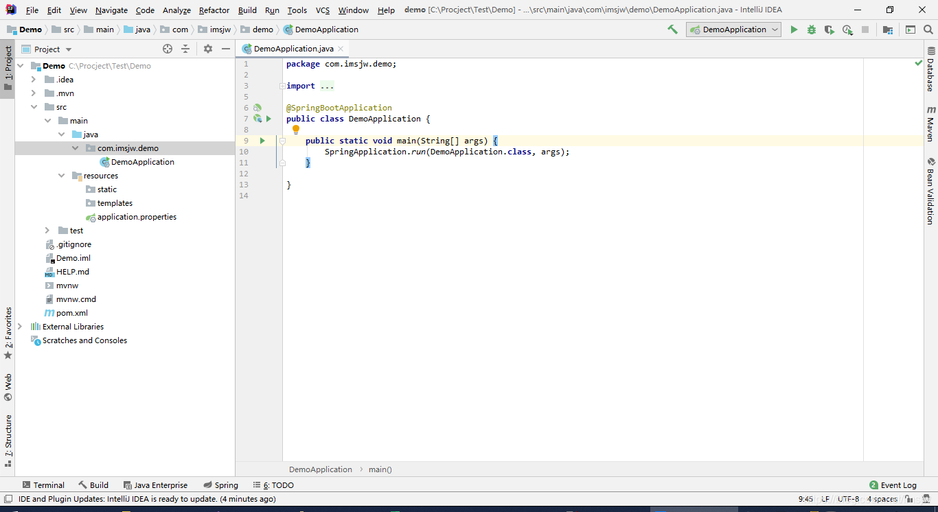Locate current file with crosshair icon
This screenshot has width=938, height=512.
tap(168, 49)
